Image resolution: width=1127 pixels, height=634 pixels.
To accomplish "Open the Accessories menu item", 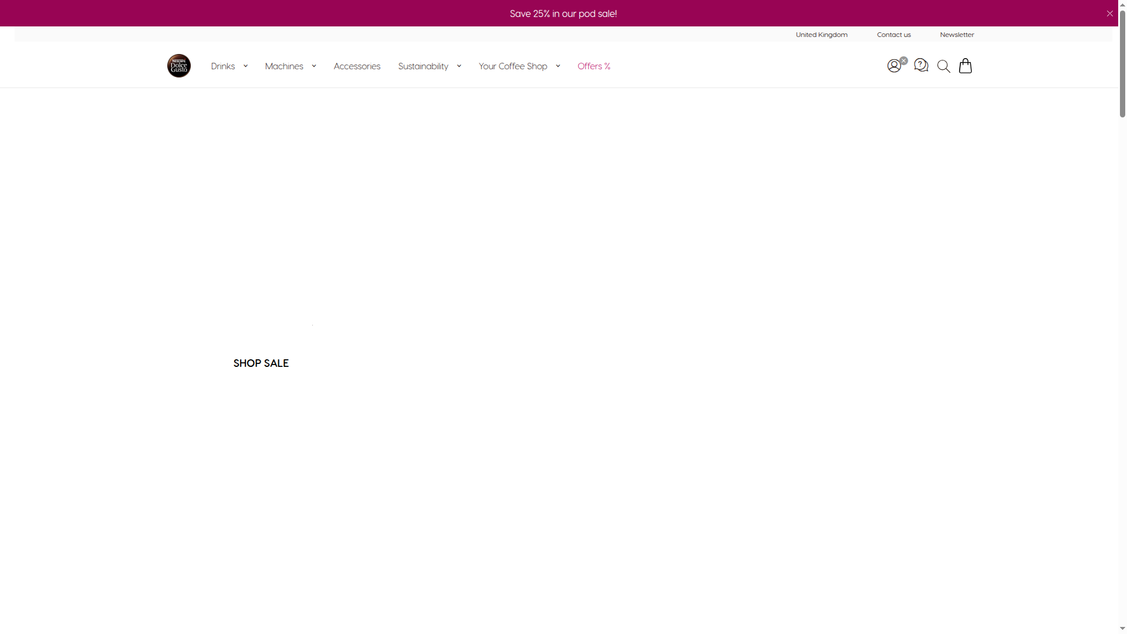I will click(357, 66).
